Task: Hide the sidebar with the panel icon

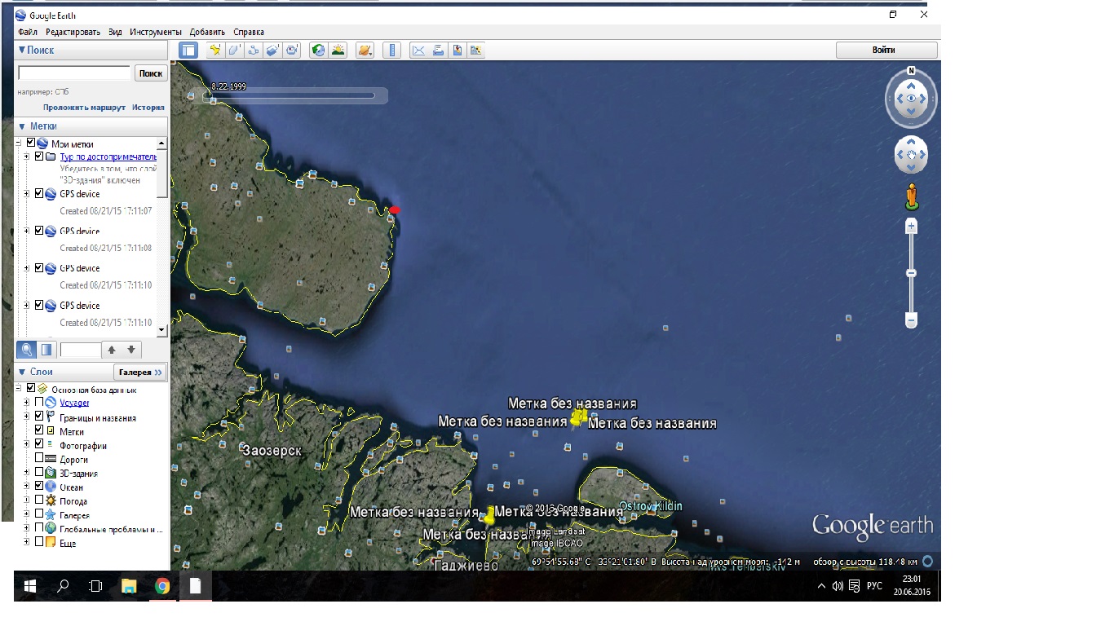Action: (x=188, y=51)
